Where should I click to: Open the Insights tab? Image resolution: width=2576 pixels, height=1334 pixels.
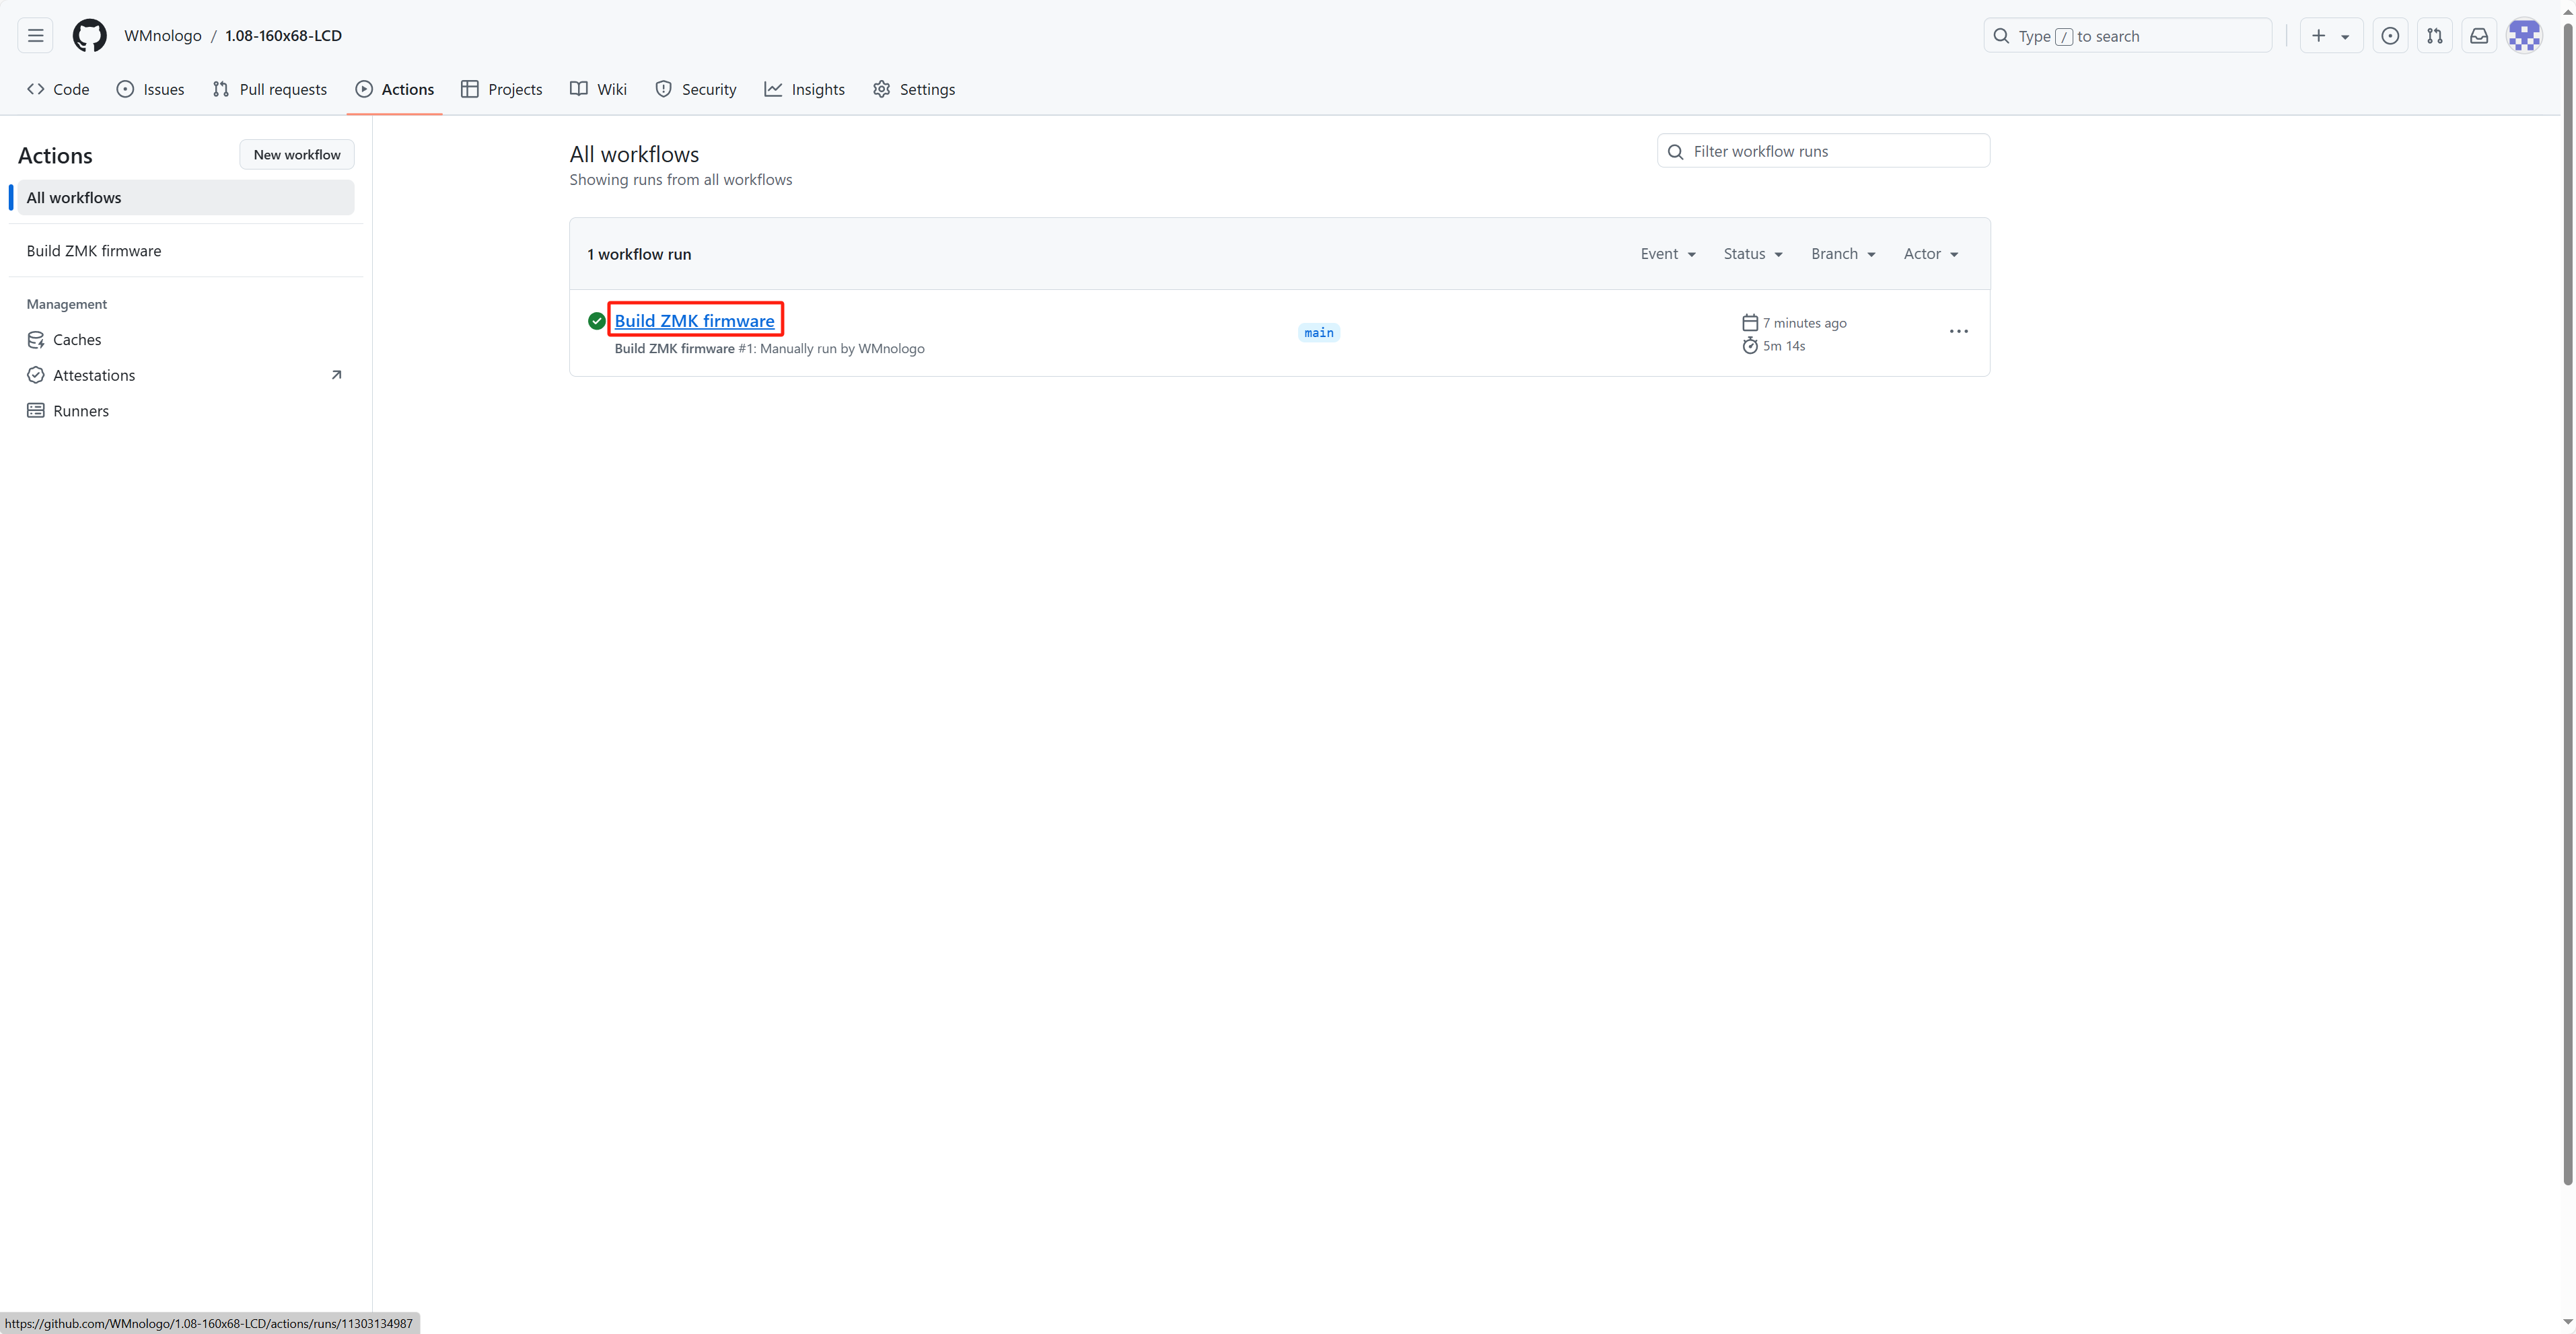pyautogui.click(x=805, y=89)
